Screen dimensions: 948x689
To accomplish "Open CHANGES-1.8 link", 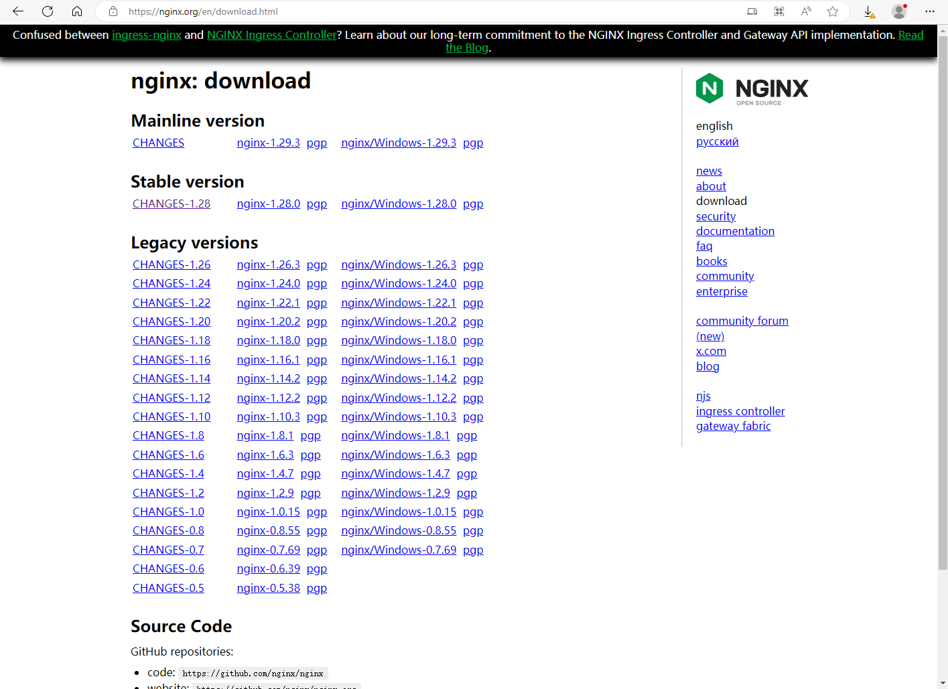I will [x=168, y=435].
